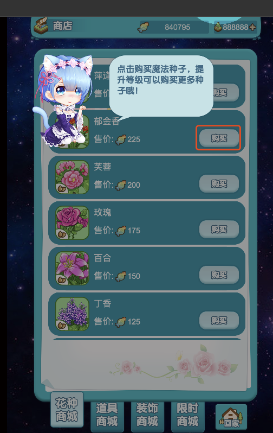Viewport: 273px width, 433px height.
Task: Buy 玫瑰 seeds for 175
Action: point(219,229)
